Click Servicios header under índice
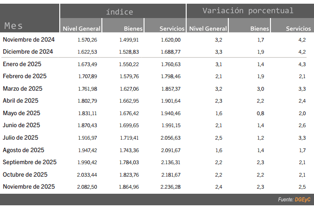The height and width of the screenshot is (209, 314). pos(172,29)
